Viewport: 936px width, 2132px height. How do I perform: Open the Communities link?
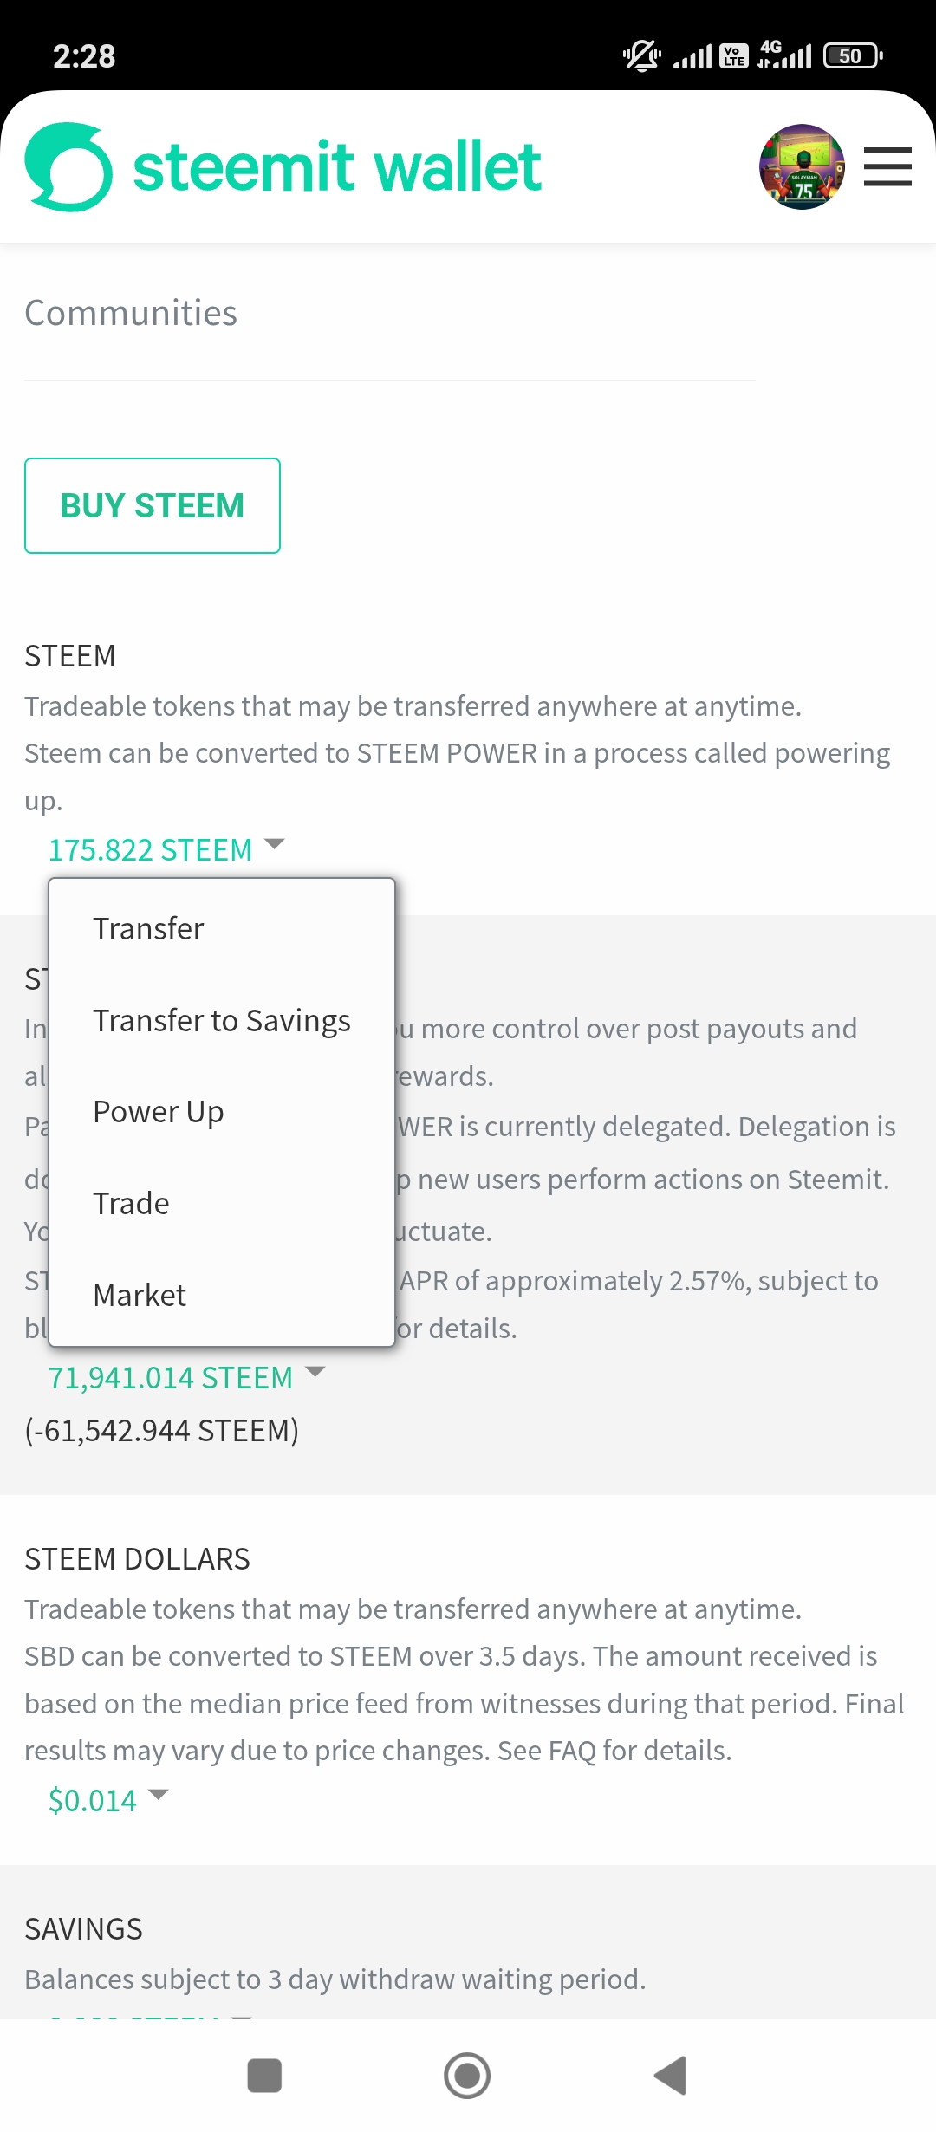click(131, 313)
